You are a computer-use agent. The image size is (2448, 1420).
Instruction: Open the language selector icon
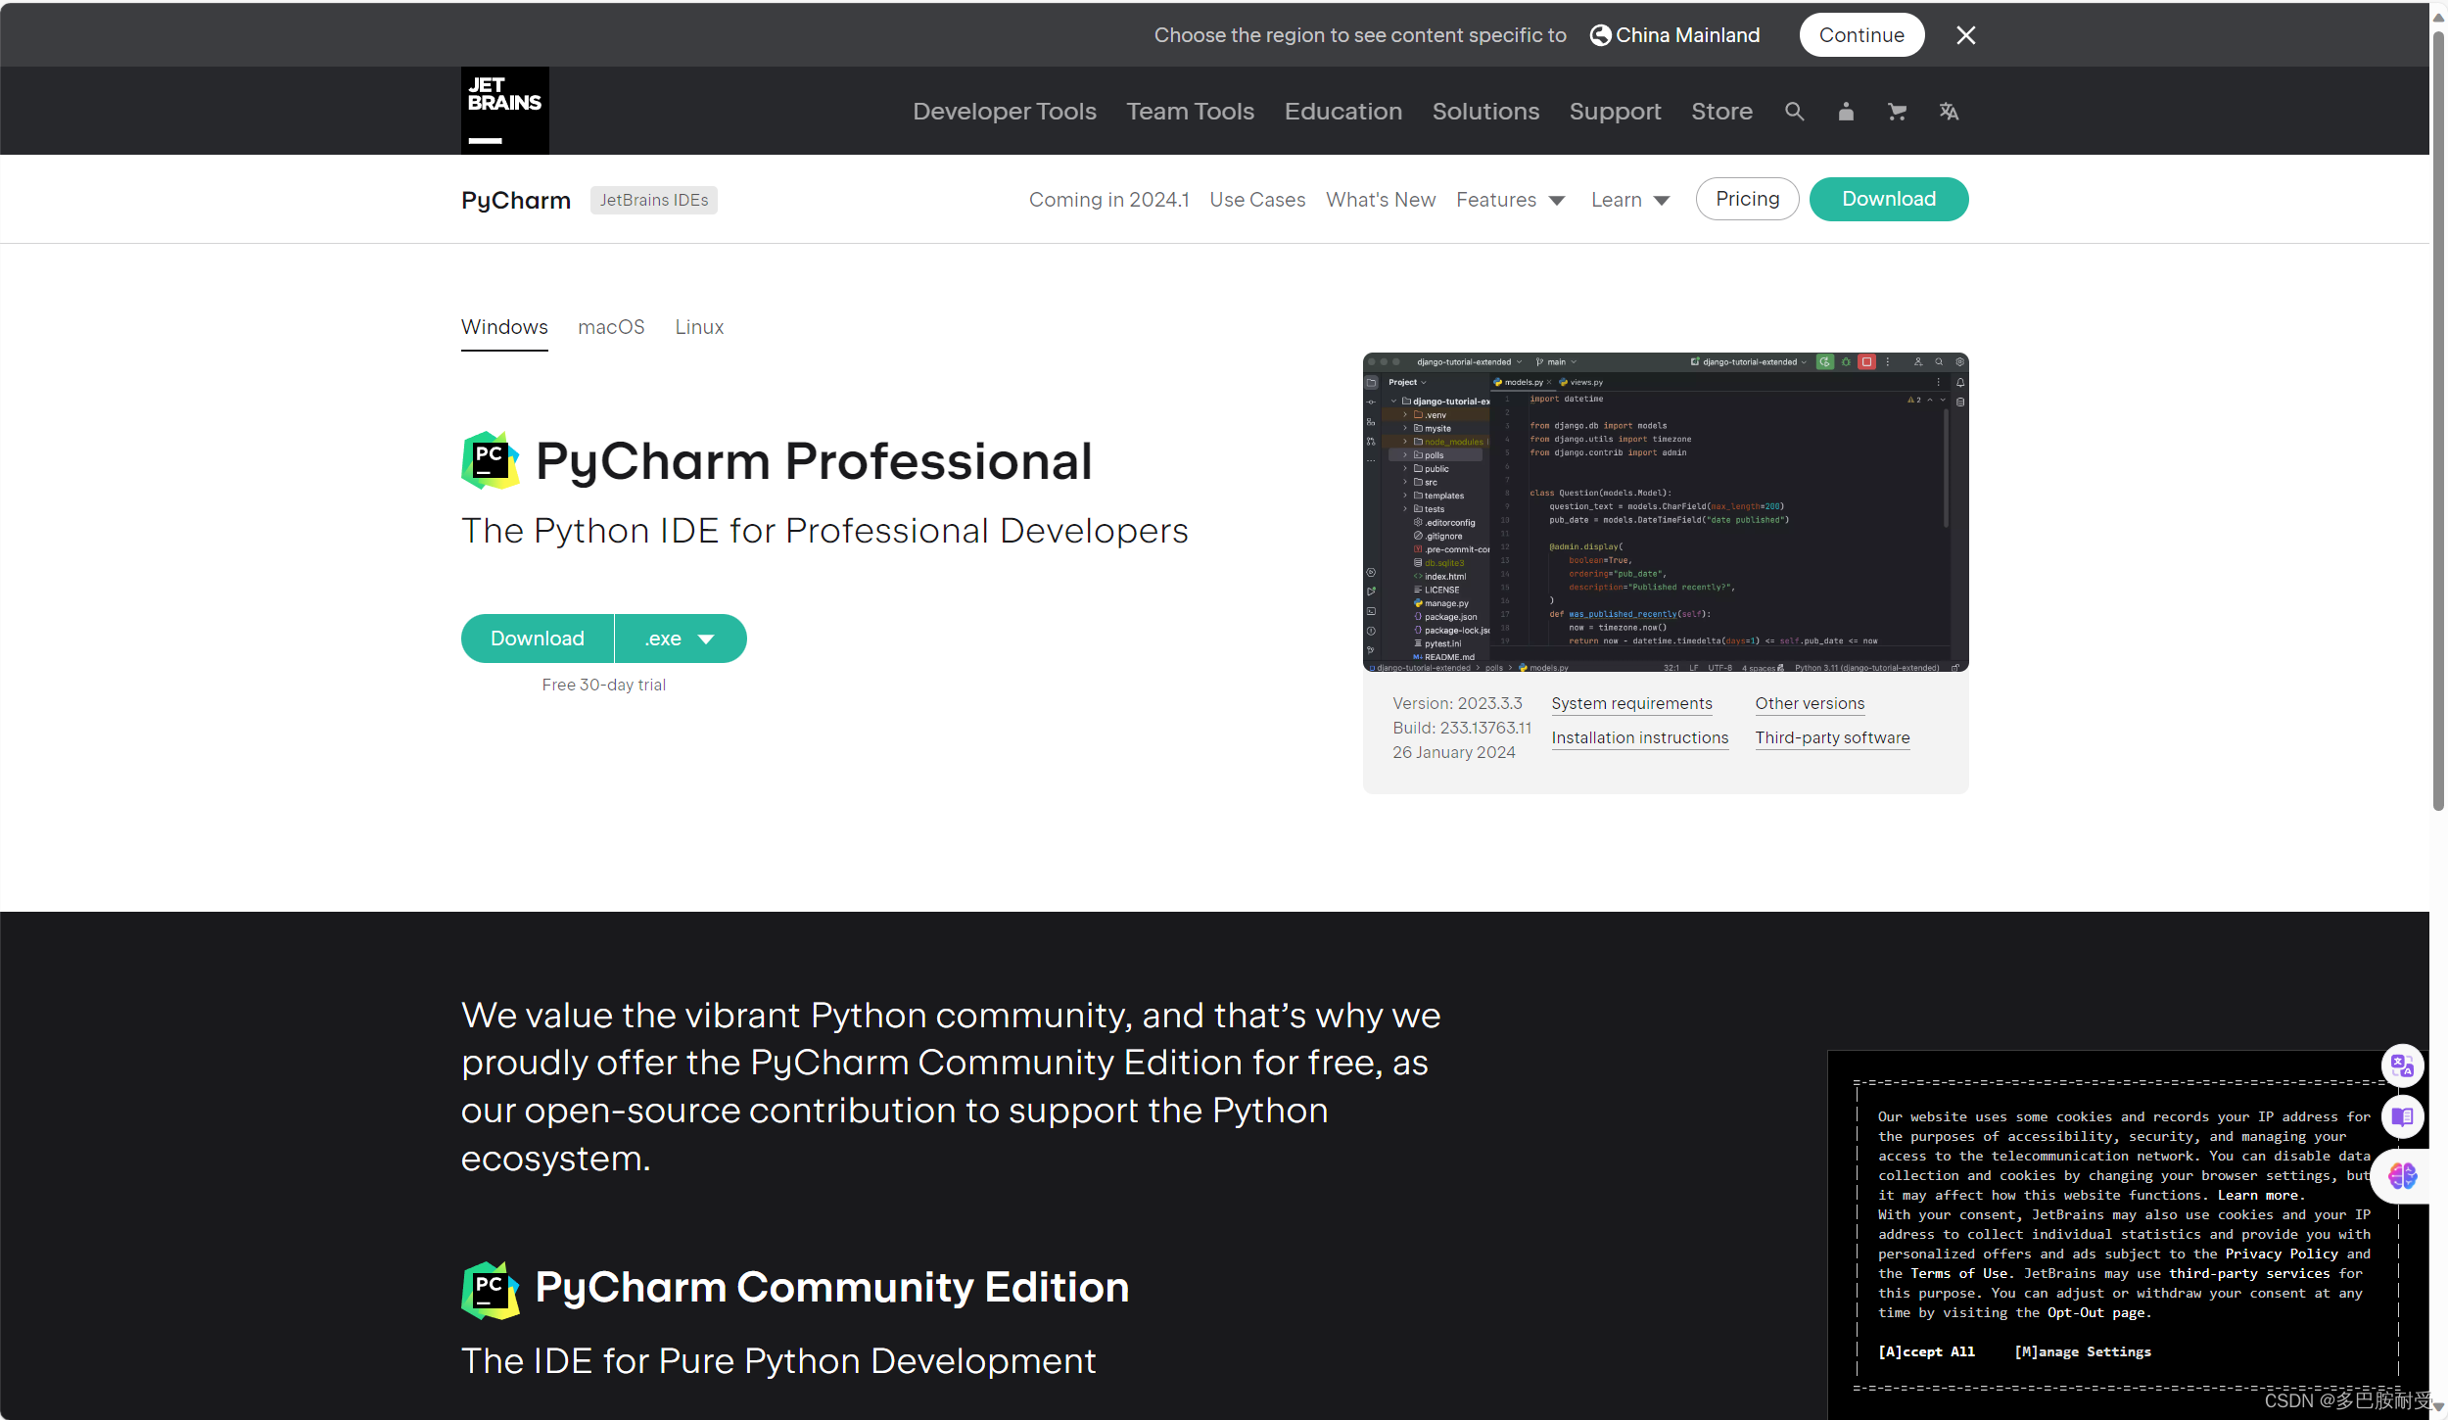(1949, 112)
